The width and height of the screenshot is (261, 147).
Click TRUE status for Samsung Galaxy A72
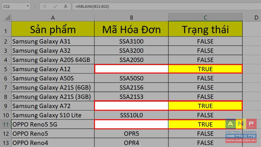[205, 106]
